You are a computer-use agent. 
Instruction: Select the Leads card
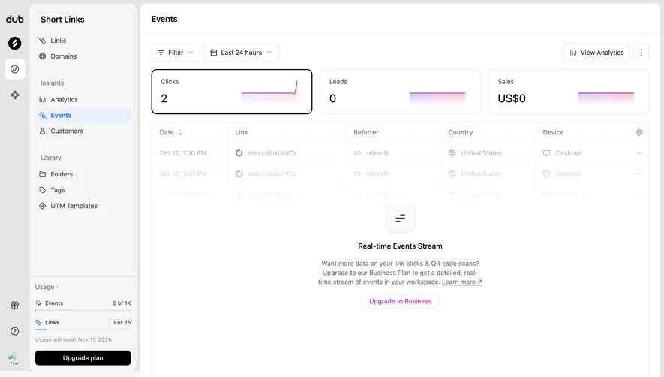click(x=400, y=92)
